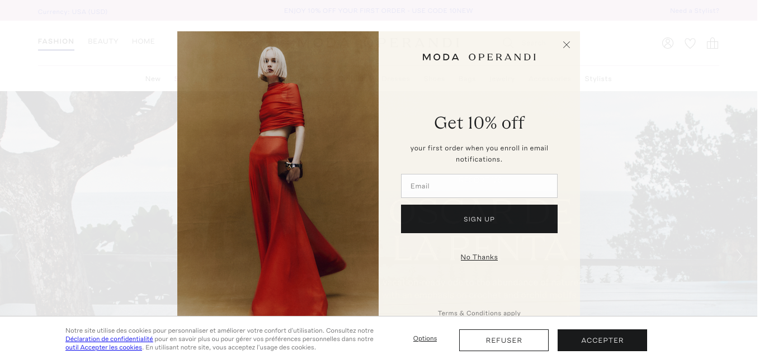
Task: Open the account profile icon
Action: [668, 43]
